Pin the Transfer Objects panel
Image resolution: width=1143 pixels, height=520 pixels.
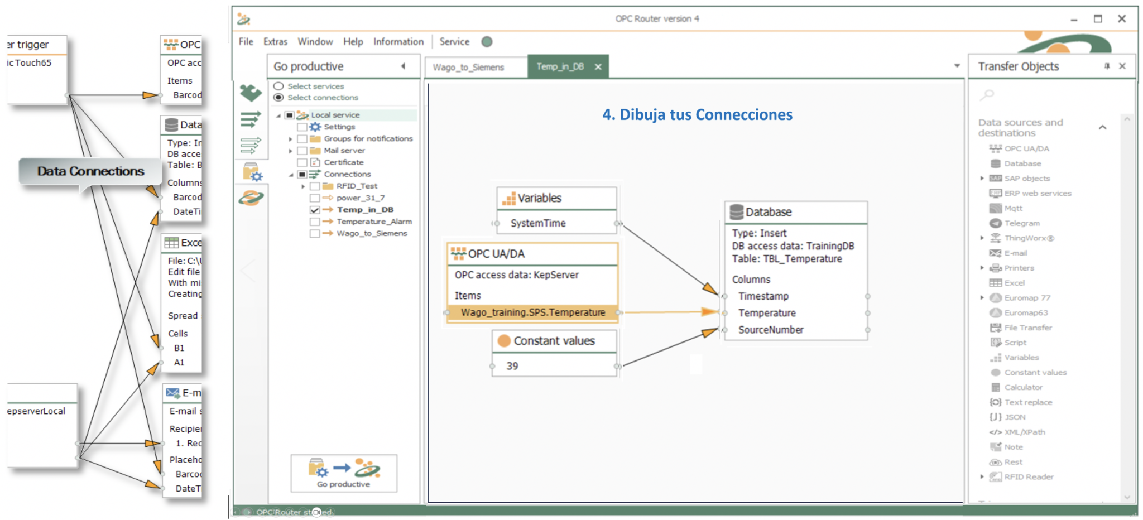click(x=1107, y=66)
